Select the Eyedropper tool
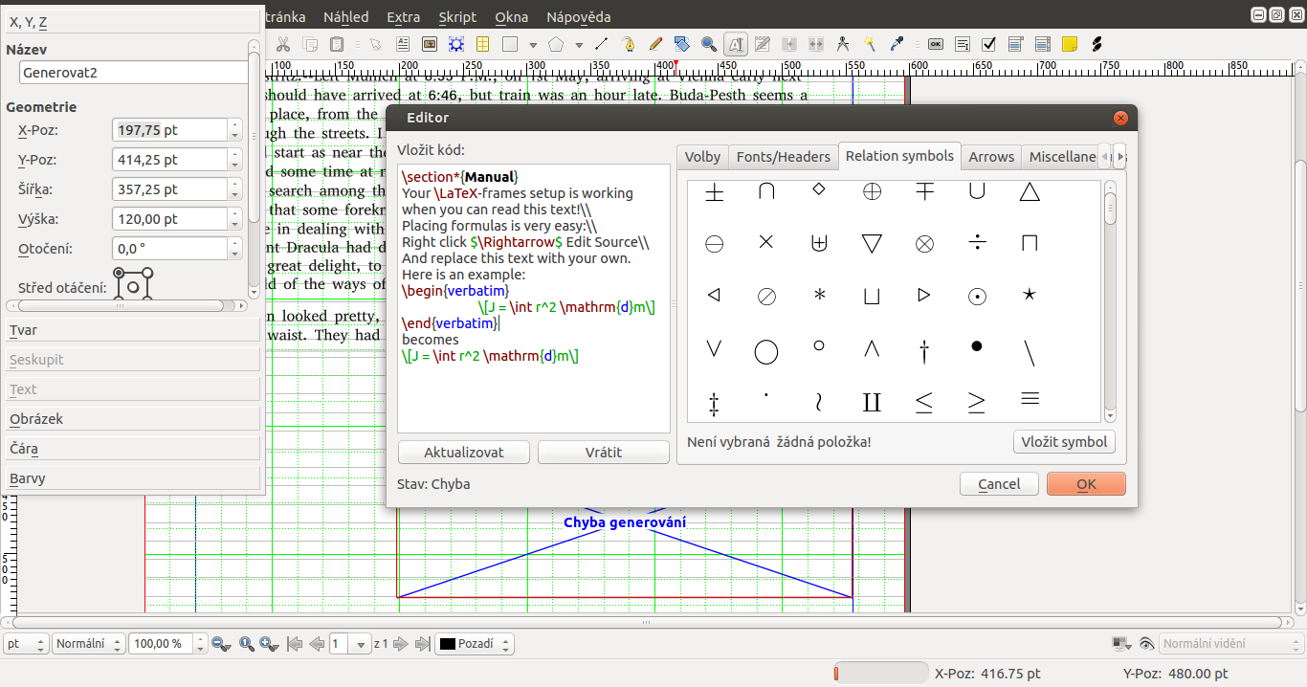Screen dimensions: 1307x687 click(897, 44)
